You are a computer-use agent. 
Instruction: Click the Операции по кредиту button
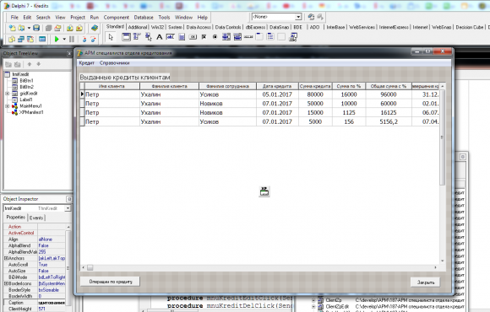coord(110,282)
